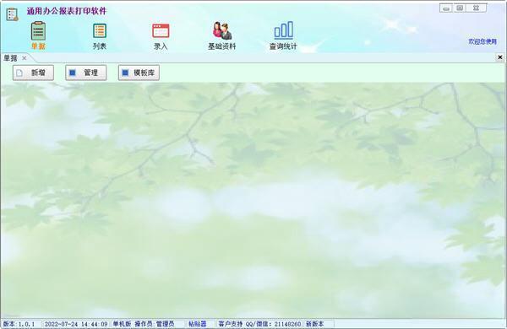Viewport: 507px width, 329px height.
Task: Click the 新增 new document button
Action: coord(33,73)
